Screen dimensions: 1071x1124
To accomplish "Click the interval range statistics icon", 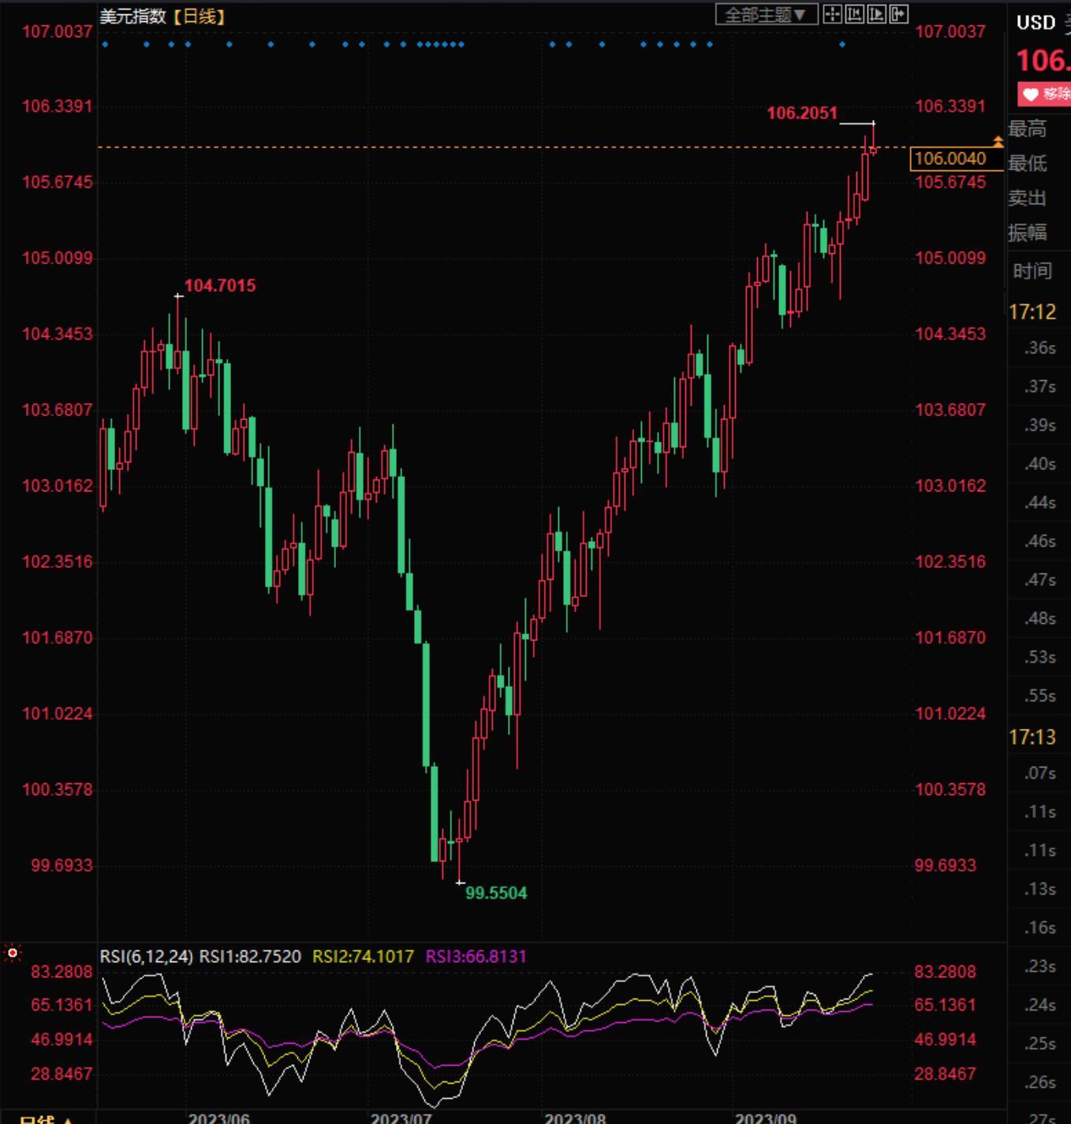I will pos(854,14).
